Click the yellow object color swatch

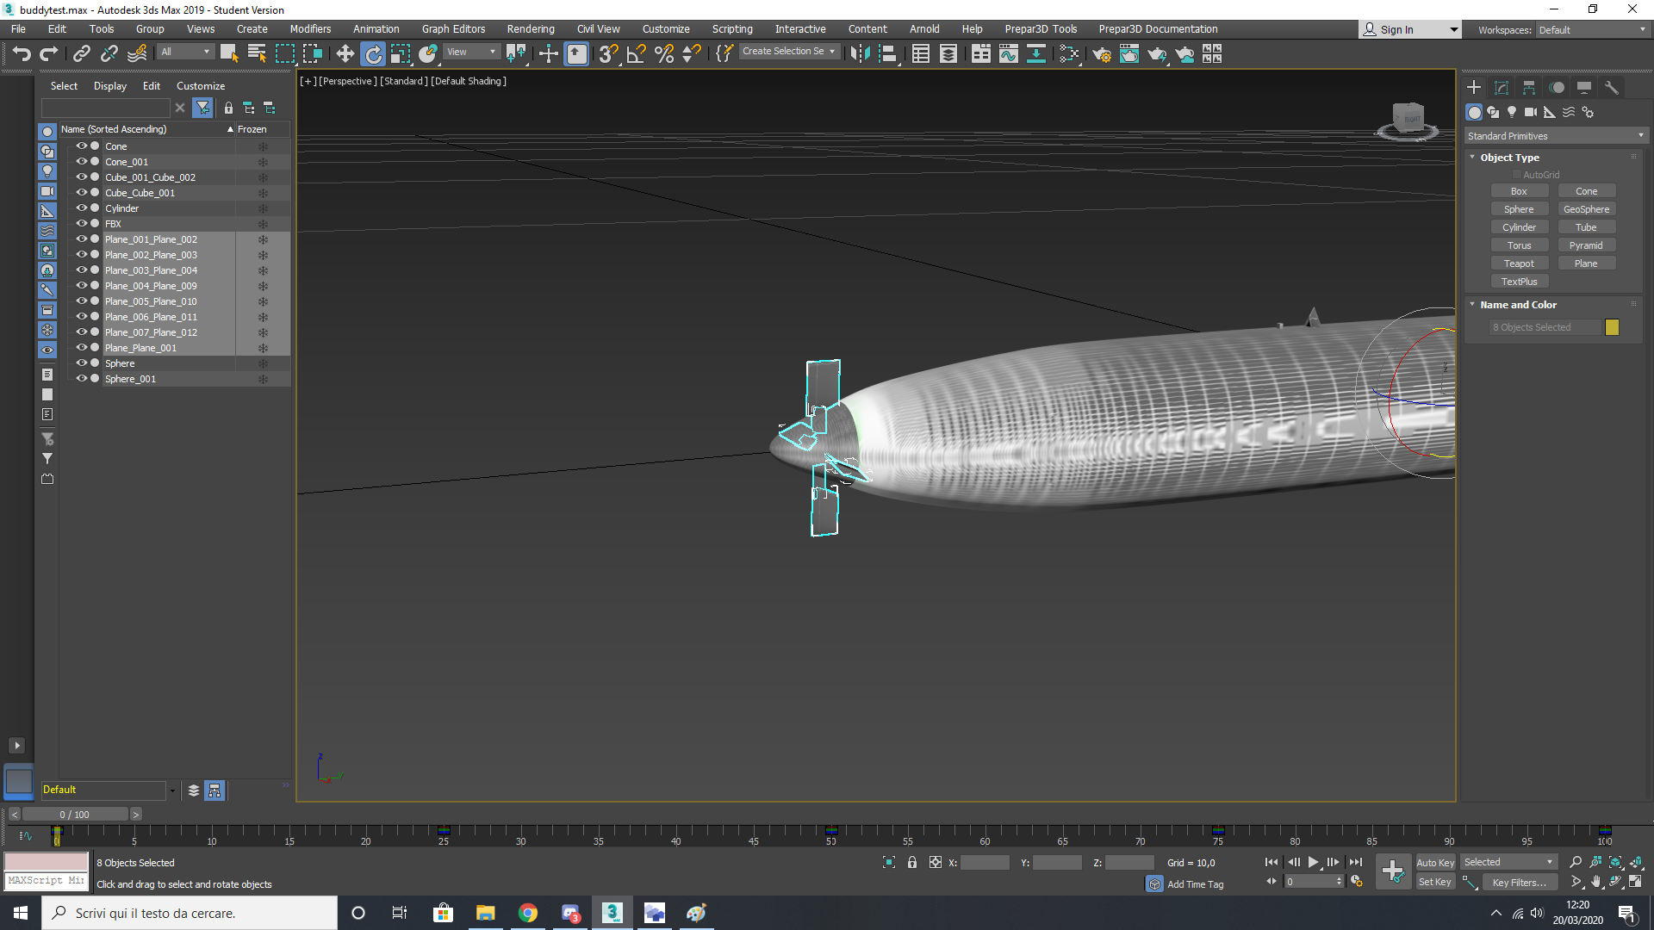coord(1612,327)
